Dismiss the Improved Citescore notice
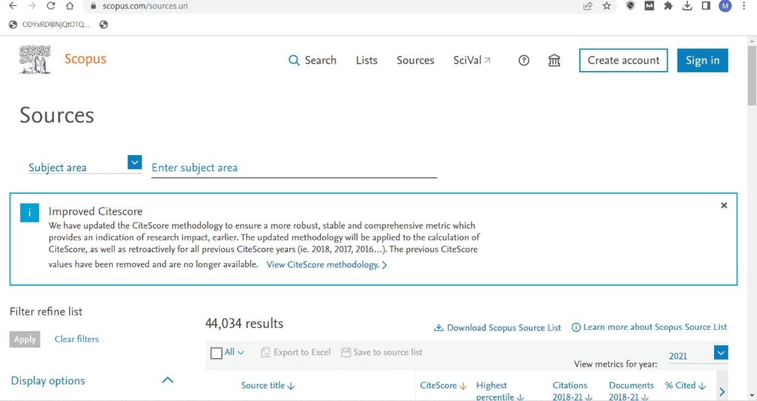The width and height of the screenshot is (757, 401). tap(724, 205)
